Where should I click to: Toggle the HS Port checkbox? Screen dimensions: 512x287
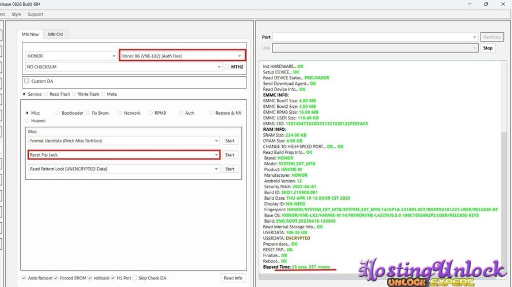[x=113, y=278]
